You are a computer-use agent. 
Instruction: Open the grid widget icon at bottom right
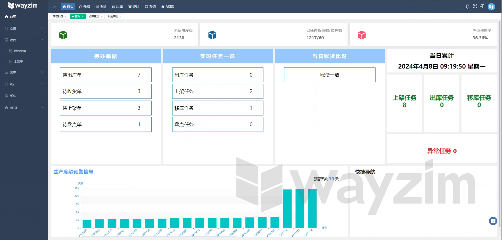(493, 221)
